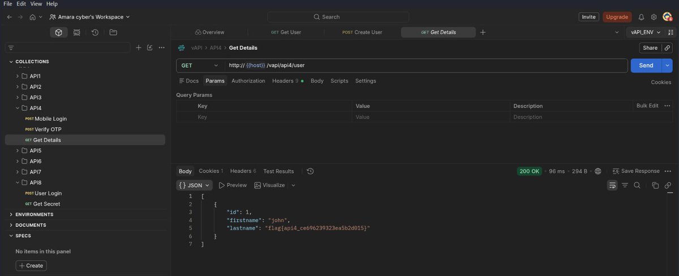Open the Collections sidebar icon

point(58,32)
